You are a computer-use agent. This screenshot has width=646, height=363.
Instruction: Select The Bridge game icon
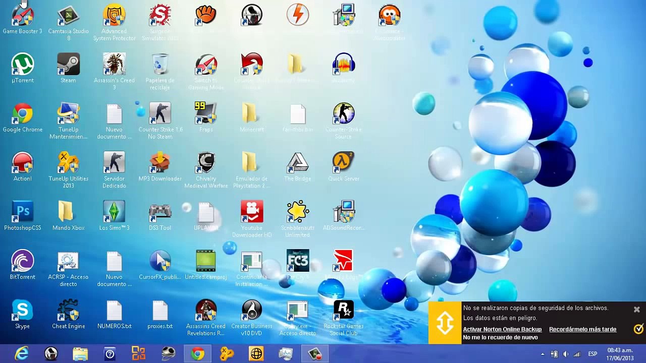coord(298,166)
